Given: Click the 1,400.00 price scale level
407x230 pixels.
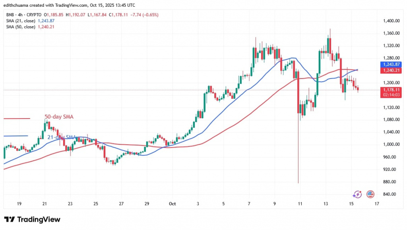Looking at the screenshot, I should click(391, 21).
